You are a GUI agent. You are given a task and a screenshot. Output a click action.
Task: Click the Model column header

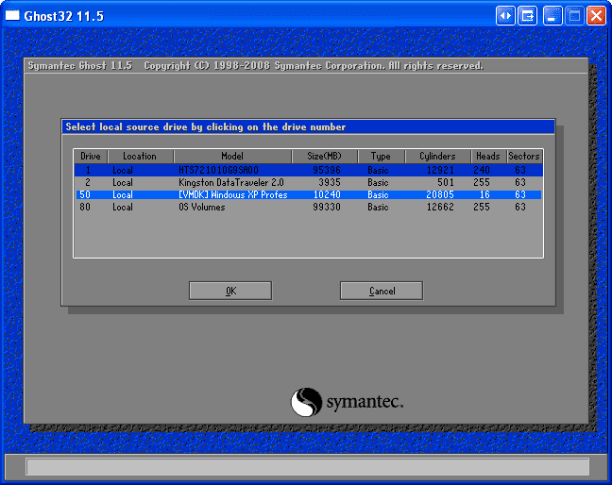(232, 156)
